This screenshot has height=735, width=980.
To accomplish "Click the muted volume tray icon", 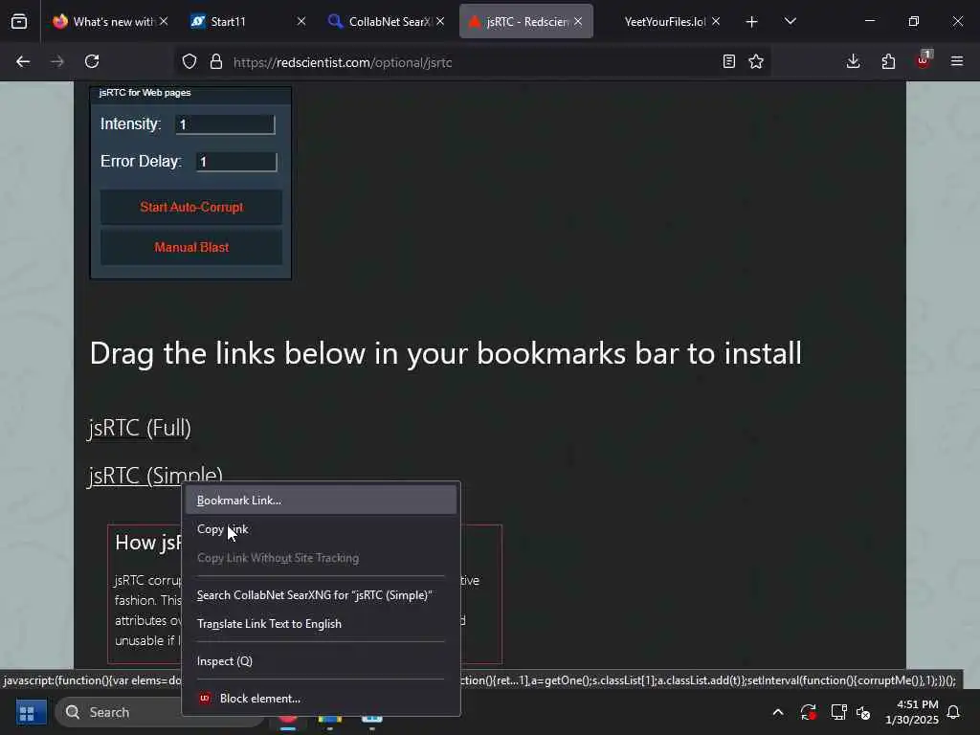I will (x=864, y=712).
